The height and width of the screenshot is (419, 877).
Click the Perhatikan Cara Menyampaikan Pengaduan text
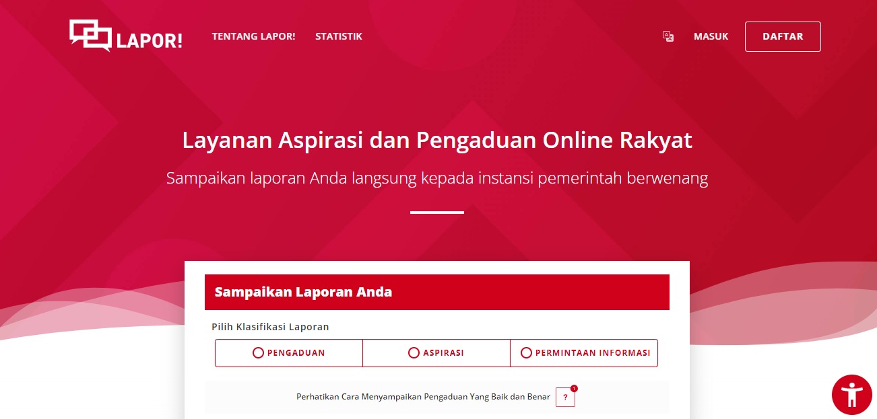coord(423,397)
